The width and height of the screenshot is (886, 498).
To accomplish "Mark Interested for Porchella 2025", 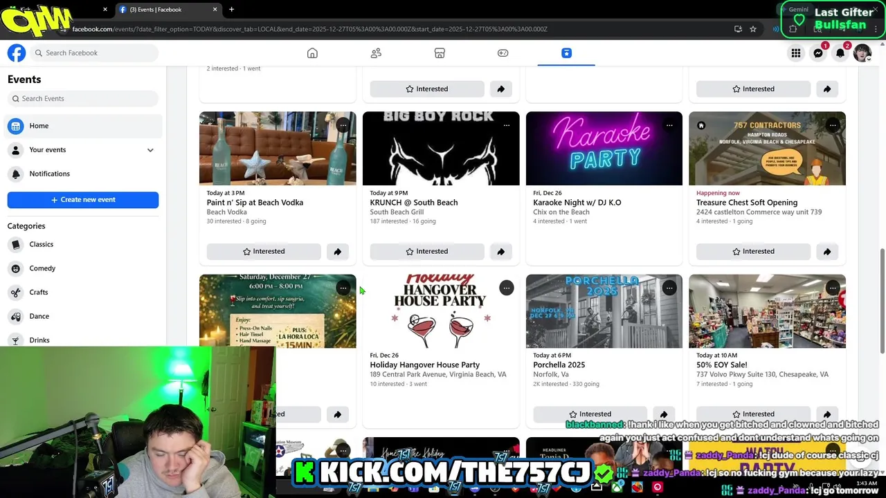I will (x=590, y=414).
